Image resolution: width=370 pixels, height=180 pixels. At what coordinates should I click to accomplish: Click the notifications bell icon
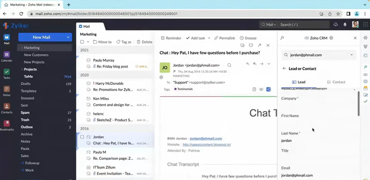tap(345, 25)
